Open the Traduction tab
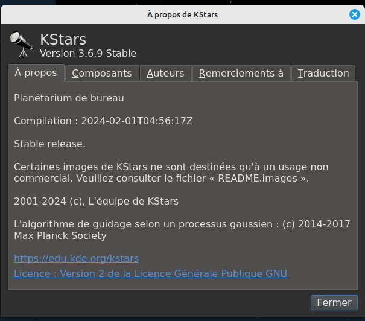365x321 pixels. click(323, 74)
